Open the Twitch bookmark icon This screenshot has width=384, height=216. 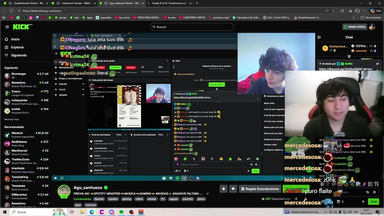pyautogui.click(x=37, y=18)
